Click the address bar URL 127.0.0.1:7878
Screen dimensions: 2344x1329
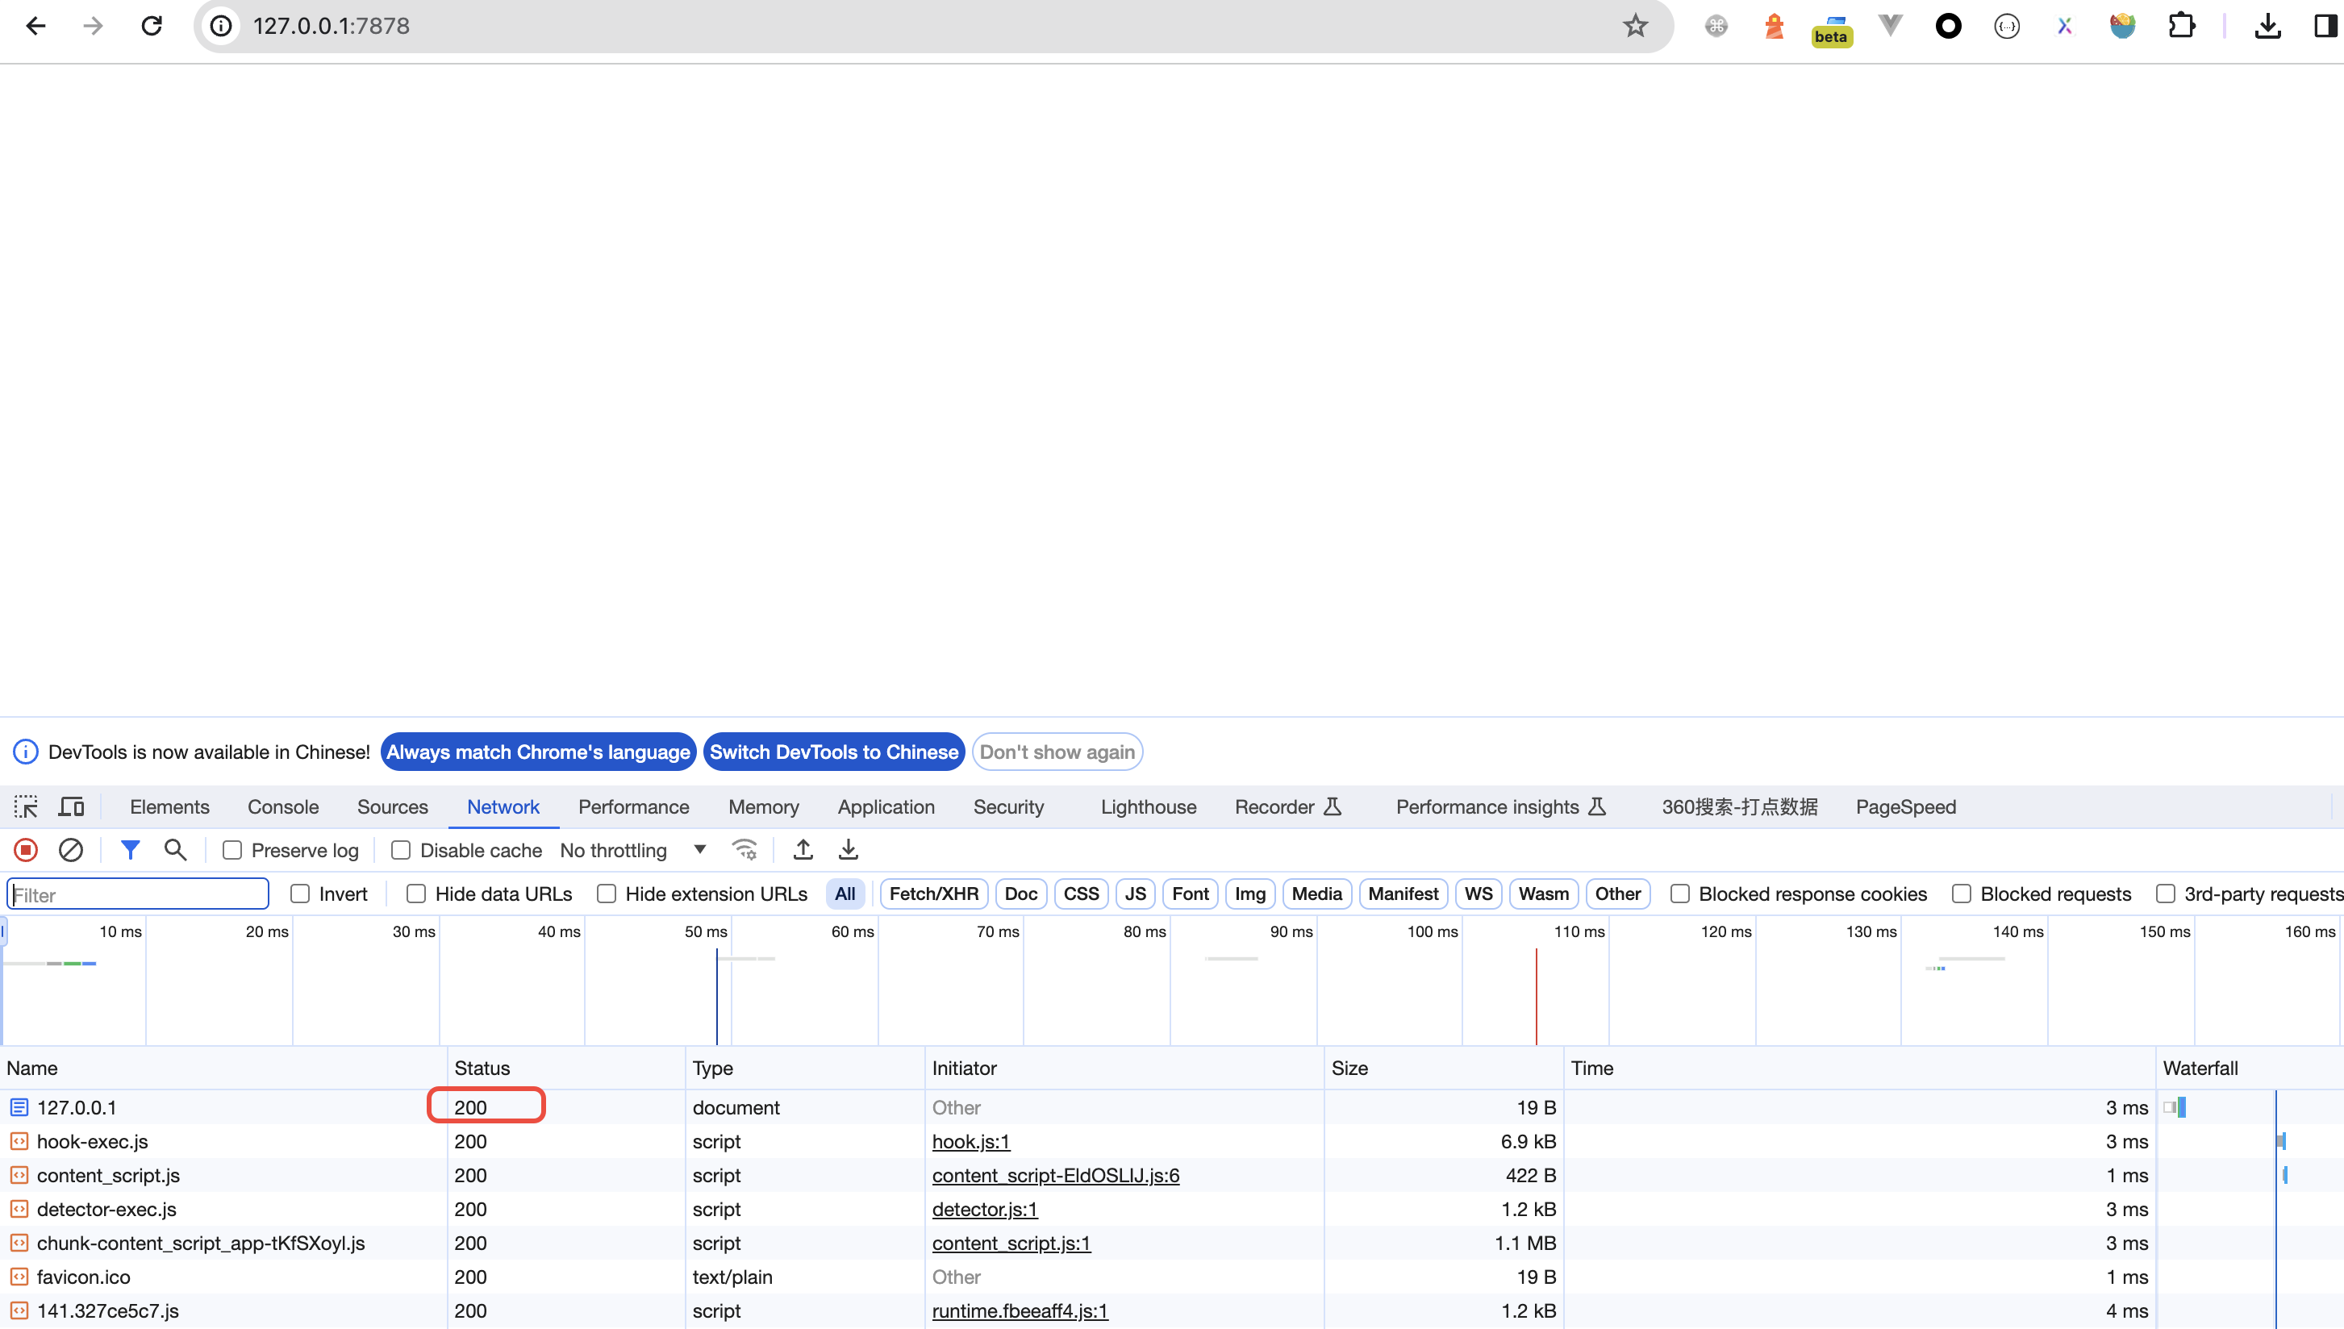tap(332, 26)
